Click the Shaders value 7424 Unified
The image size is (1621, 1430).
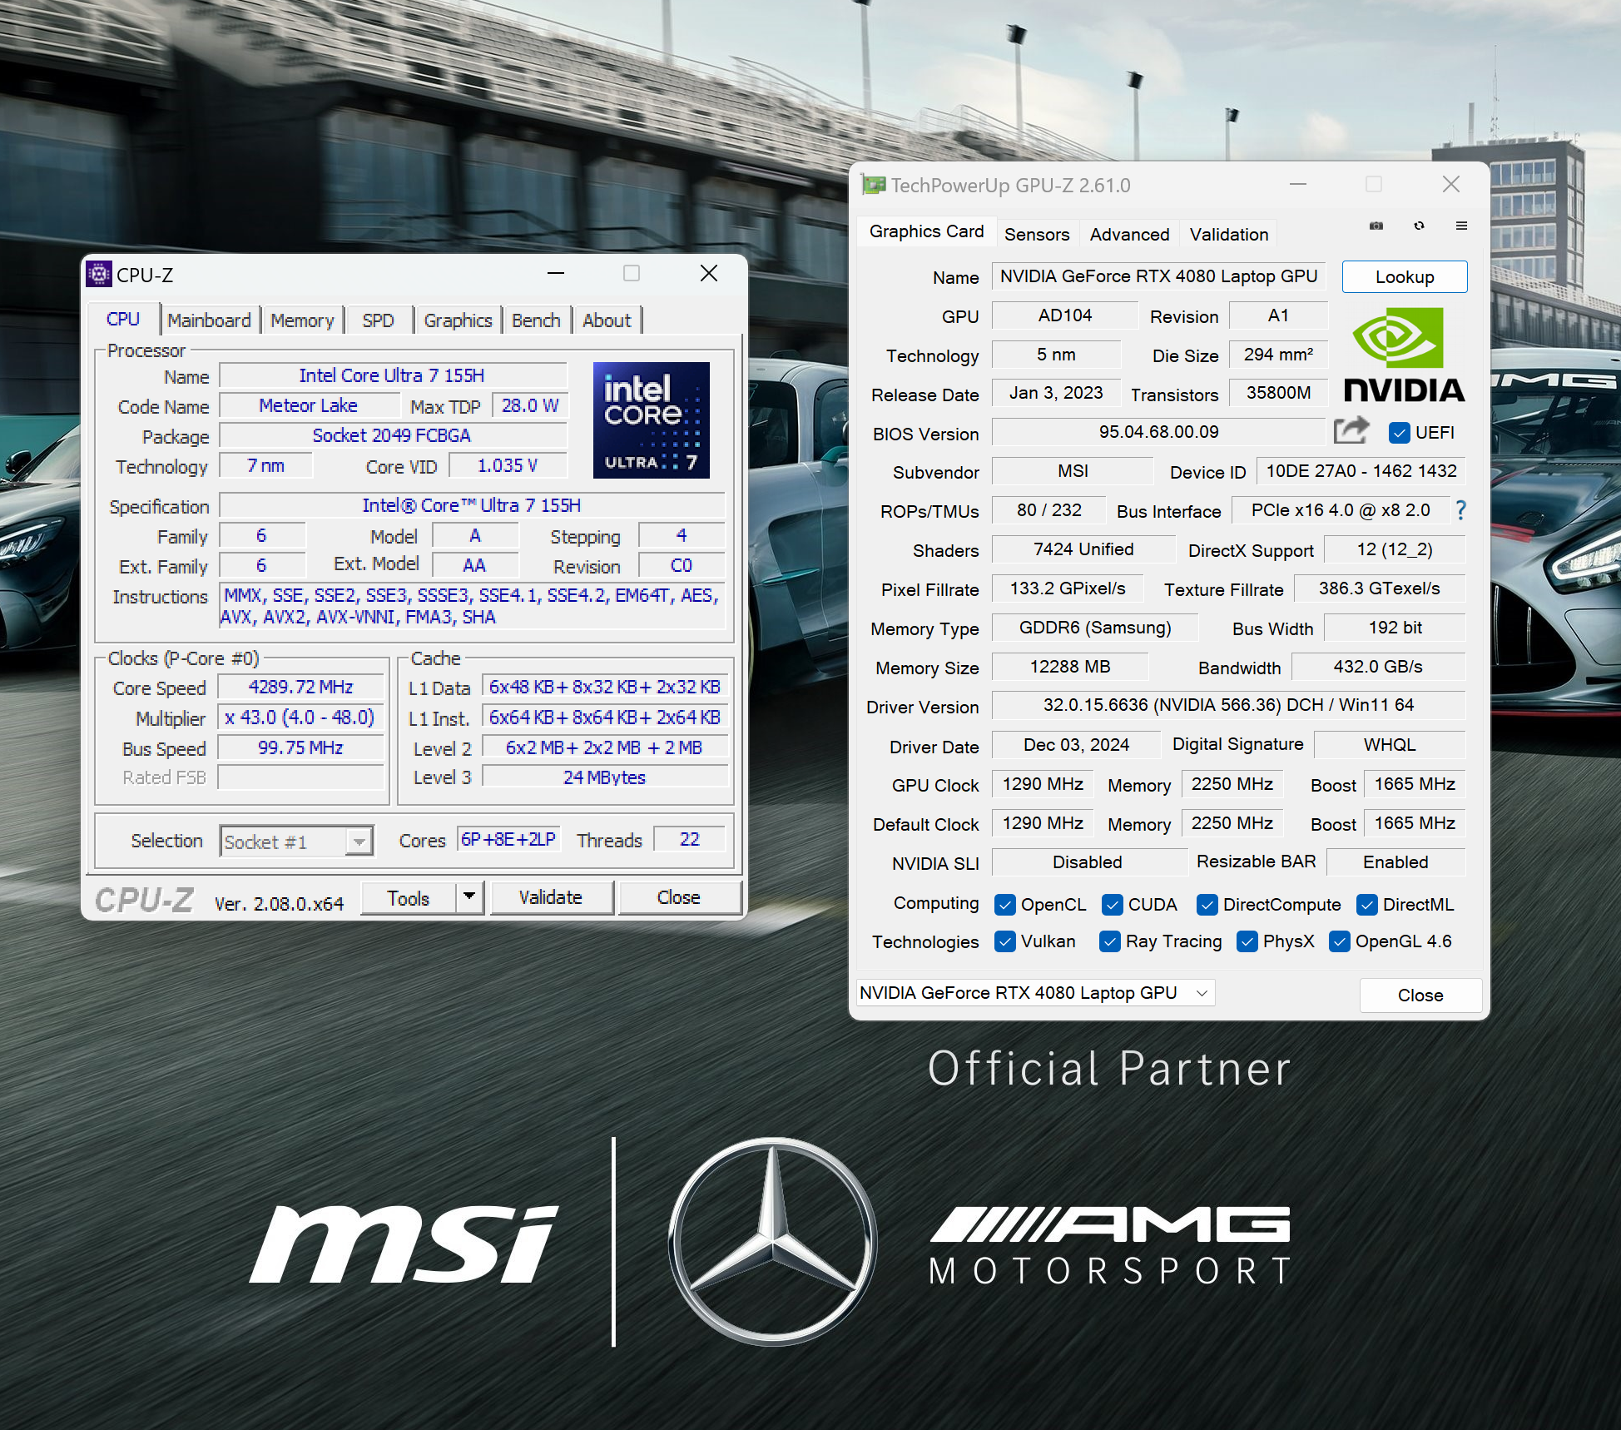click(x=1083, y=549)
